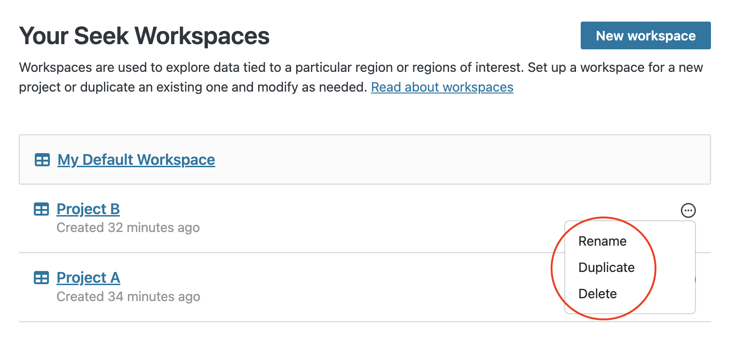Choose Delete from the options menu
The image size is (742, 341).
(x=598, y=294)
